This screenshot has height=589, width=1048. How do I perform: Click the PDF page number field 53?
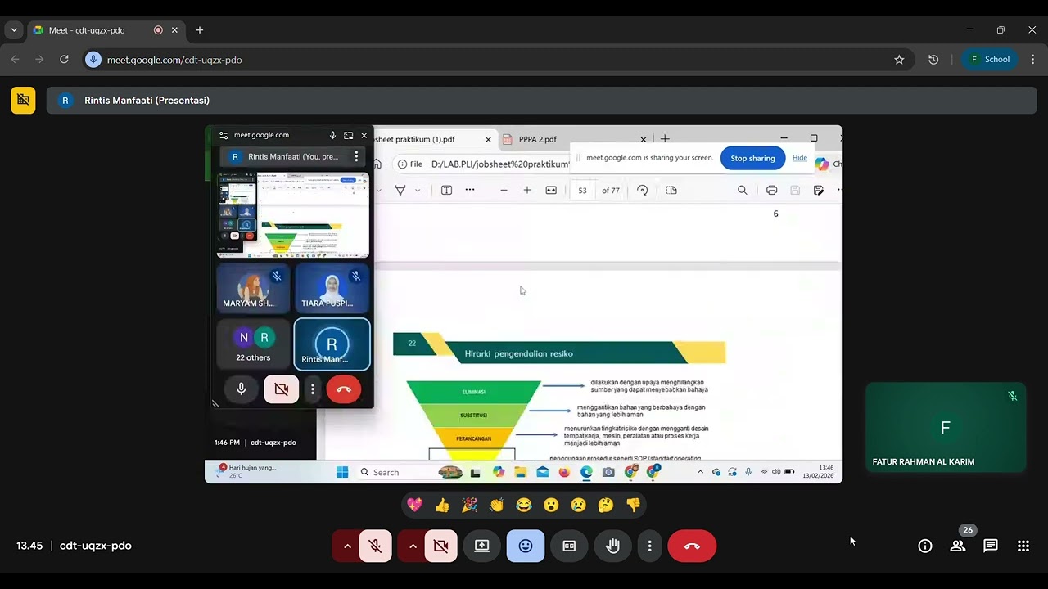[582, 190]
